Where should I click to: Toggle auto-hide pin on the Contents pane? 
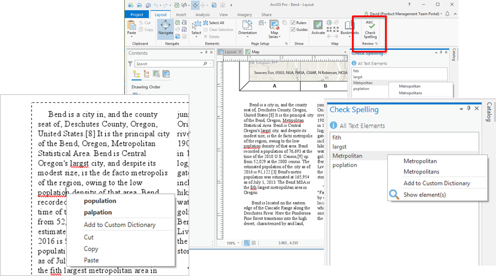[206, 52]
